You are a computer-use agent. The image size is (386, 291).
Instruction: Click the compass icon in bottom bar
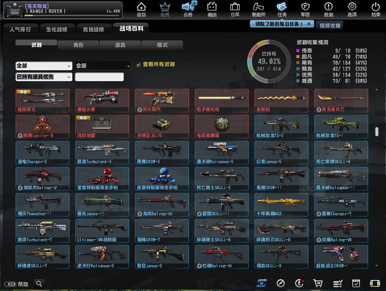coord(281,283)
